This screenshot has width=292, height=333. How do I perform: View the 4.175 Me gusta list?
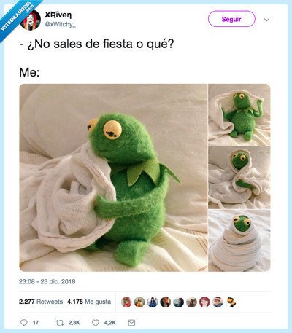point(89,302)
